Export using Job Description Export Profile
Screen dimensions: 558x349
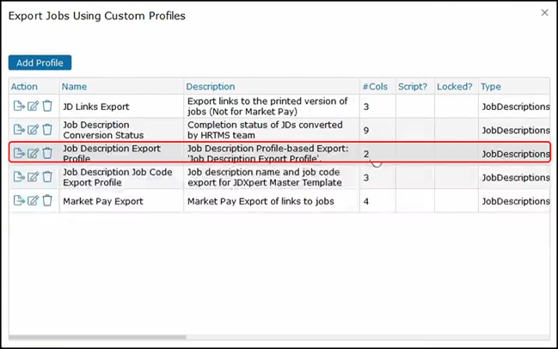click(19, 153)
